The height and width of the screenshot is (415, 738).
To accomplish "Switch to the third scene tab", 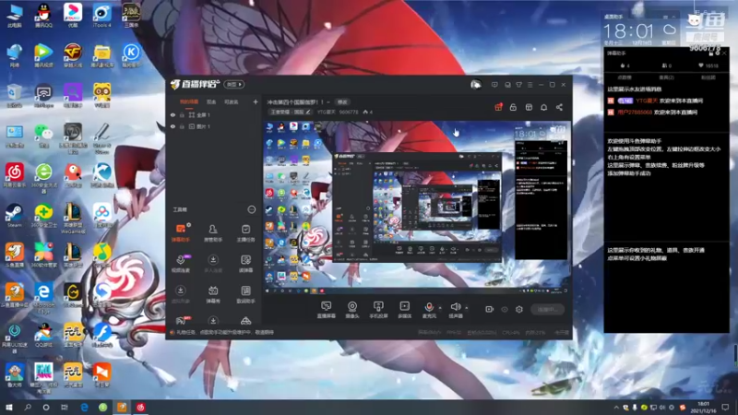I will coord(232,102).
